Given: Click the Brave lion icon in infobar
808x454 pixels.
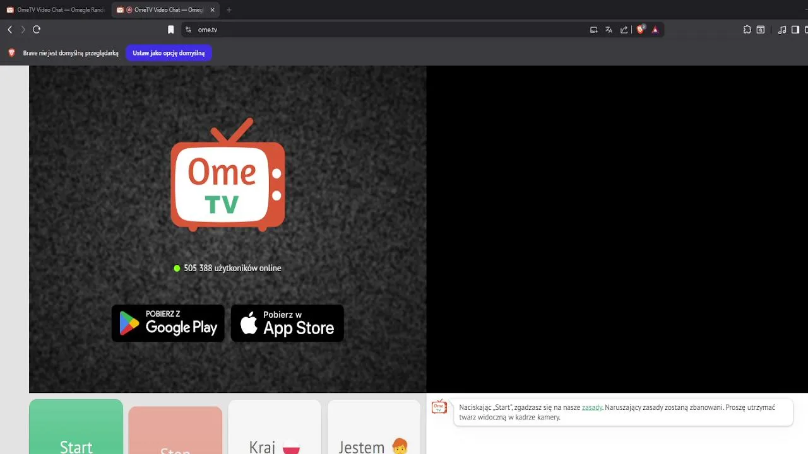Looking at the screenshot, I should point(11,53).
